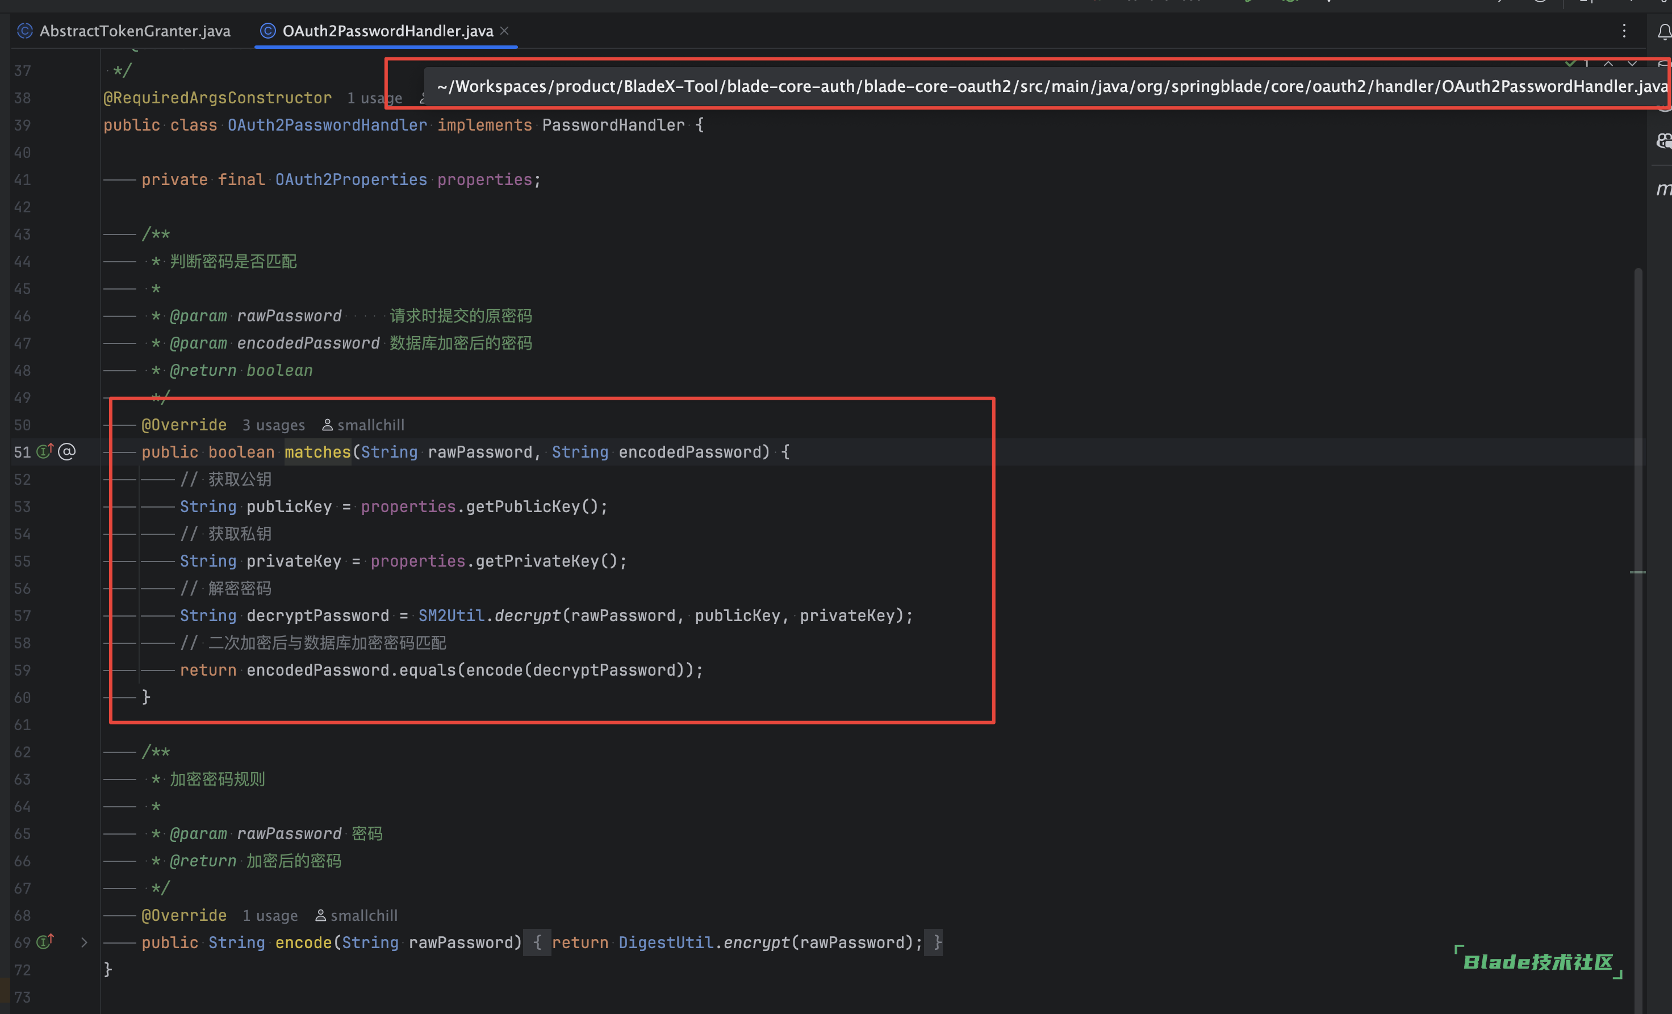Image resolution: width=1672 pixels, height=1014 pixels.
Task: Click the matches method name
Action: pyautogui.click(x=317, y=452)
